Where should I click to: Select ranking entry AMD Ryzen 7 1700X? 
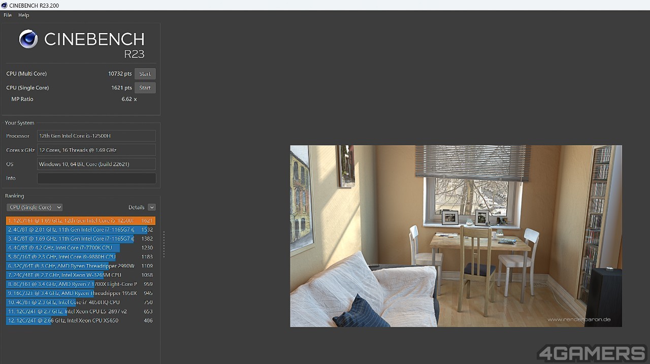click(81, 284)
